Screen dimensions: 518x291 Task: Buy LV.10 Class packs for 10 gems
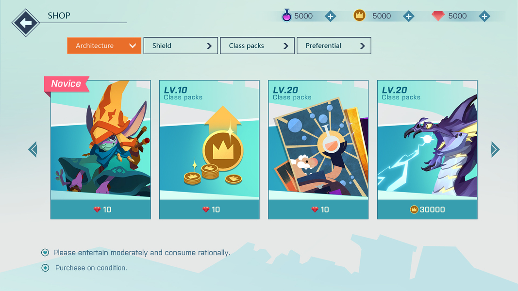(x=209, y=210)
